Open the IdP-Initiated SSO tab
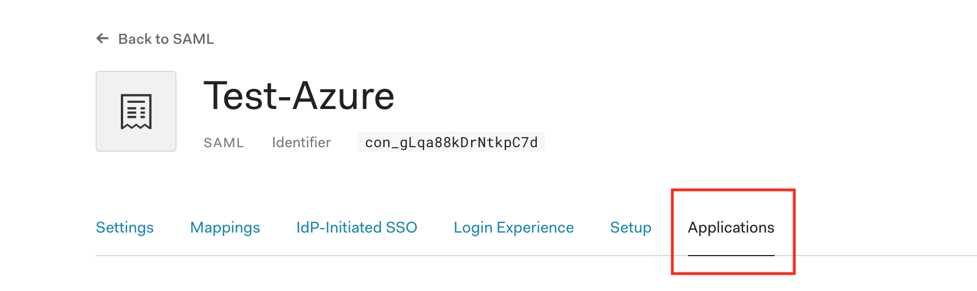Screen dimensions: 977x291 tap(357, 228)
